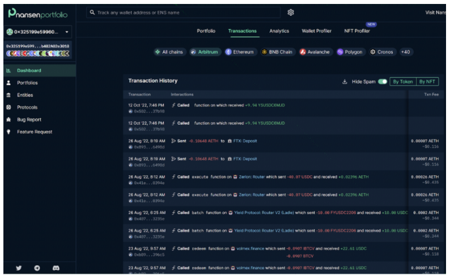Click the Txn Fee column header
The image size is (450, 276).
[x=431, y=94]
